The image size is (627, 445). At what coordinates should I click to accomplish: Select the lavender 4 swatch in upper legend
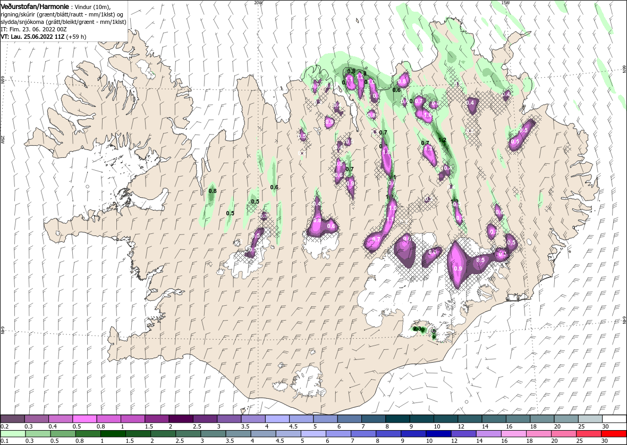coord(277,418)
